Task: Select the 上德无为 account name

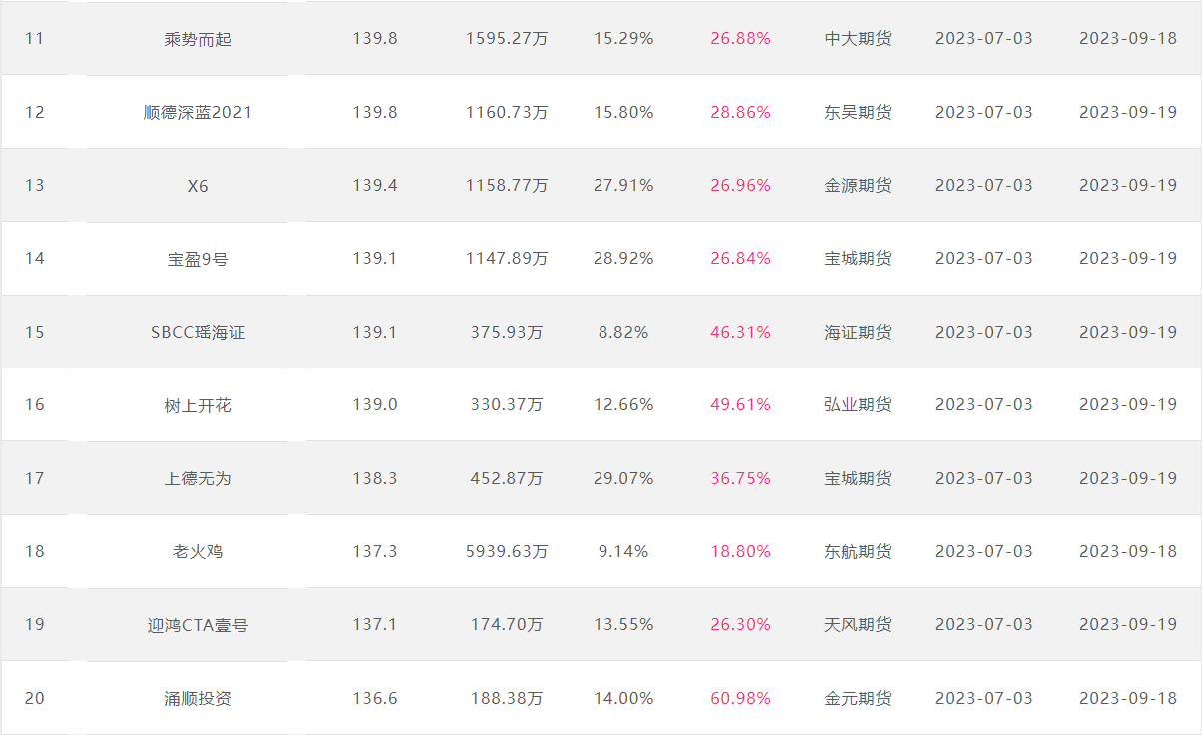Action: pyautogui.click(x=198, y=478)
